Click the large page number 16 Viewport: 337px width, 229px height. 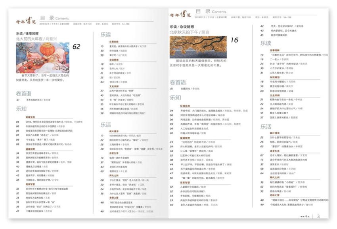[x=234, y=40]
